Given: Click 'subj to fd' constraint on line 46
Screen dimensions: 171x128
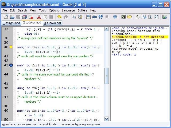Looking at the screenshot, I should click(x=26, y=88).
